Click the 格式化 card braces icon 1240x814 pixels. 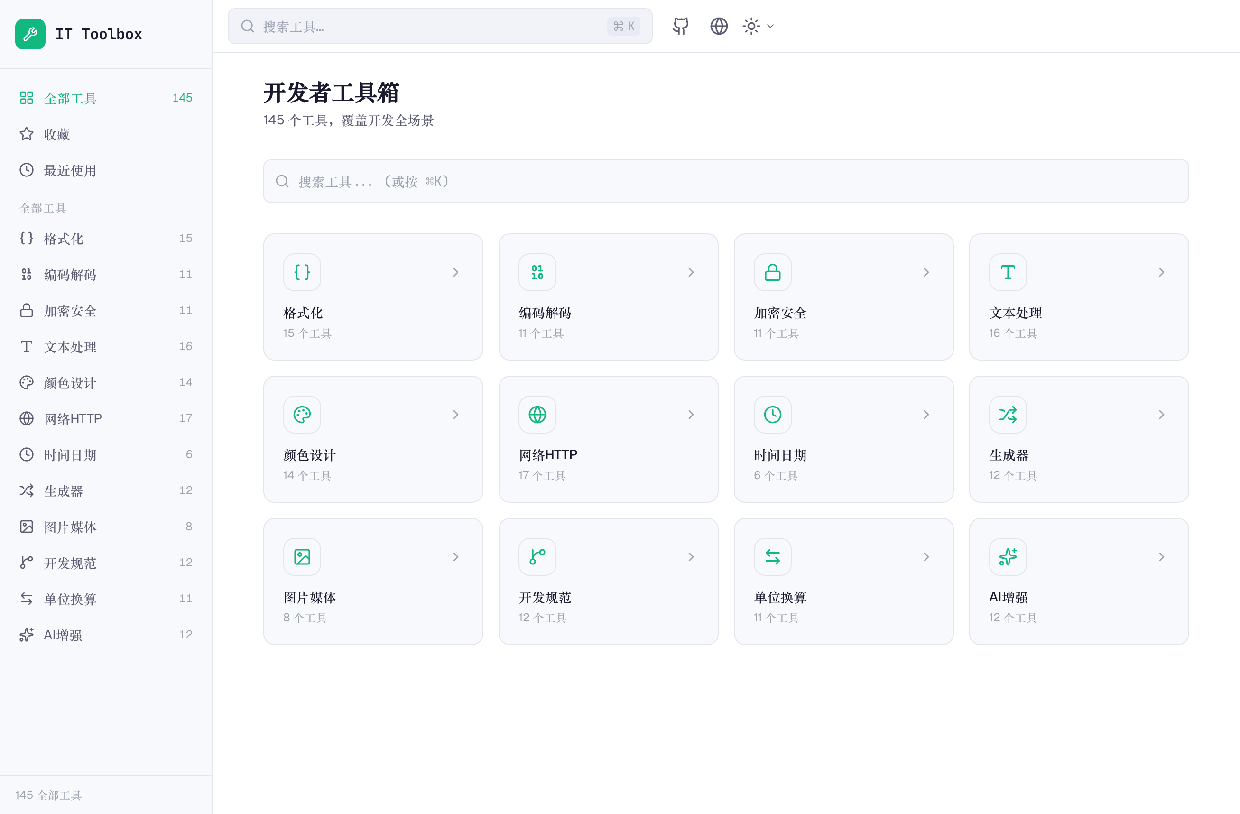click(x=302, y=272)
